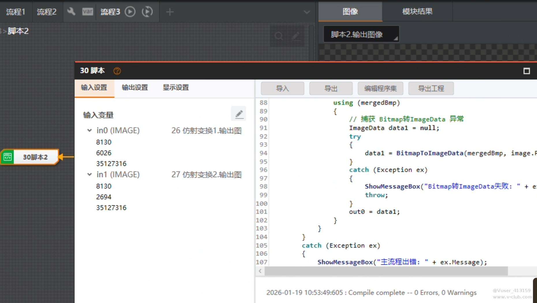Click the 导入 button
The height and width of the screenshot is (303, 537).
(x=282, y=88)
